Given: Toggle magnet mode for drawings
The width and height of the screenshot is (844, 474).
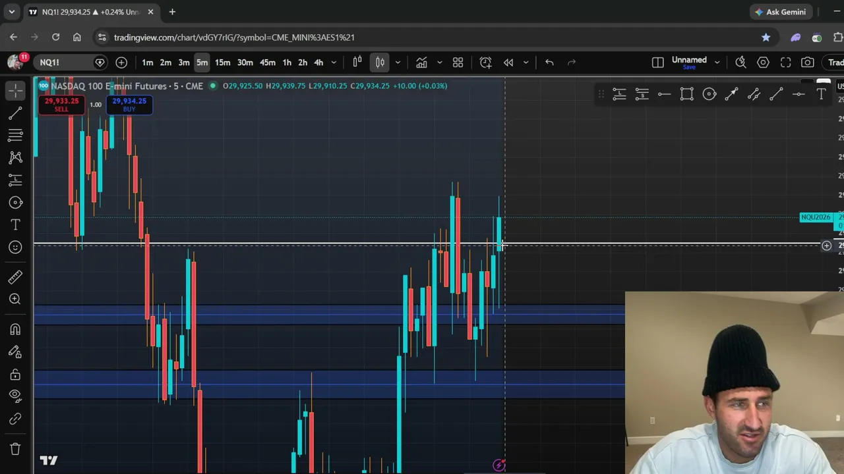Looking at the screenshot, I should pos(15,329).
